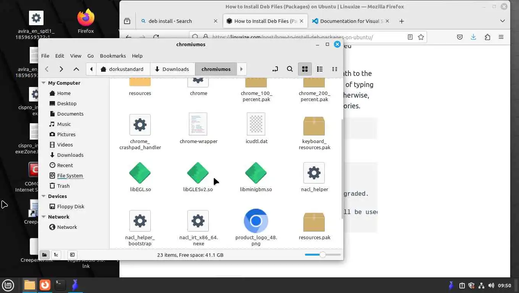The width and height of the screenshot is (519, 293).
Task: Go up to parent folder
Action: (76, 69)
